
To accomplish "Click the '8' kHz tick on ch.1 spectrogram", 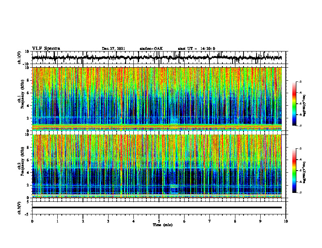I will 28,80.
